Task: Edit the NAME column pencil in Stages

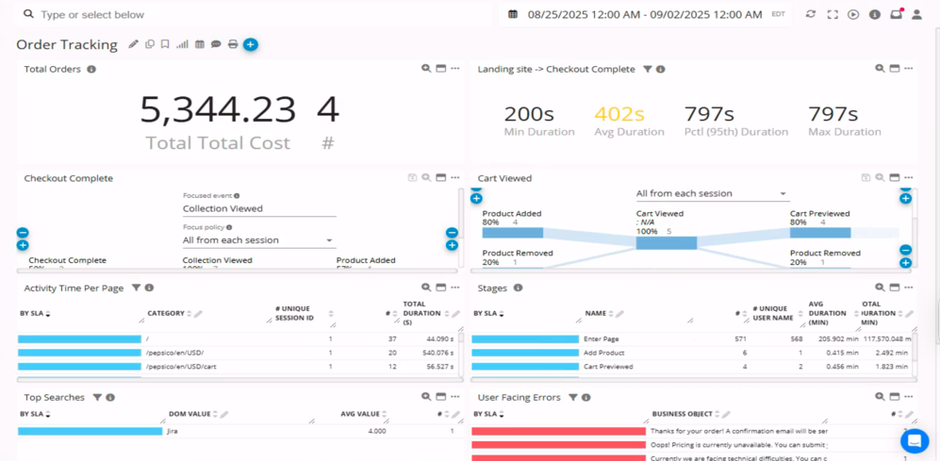Action: click(x=620, y=313)
